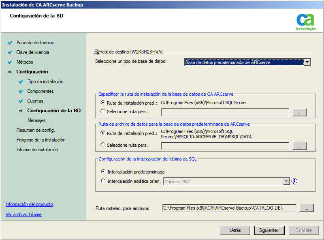The image size is (324, 240).
Task: Choose Intercalación asiática orien. option
Action: click(x=103, y=181)
